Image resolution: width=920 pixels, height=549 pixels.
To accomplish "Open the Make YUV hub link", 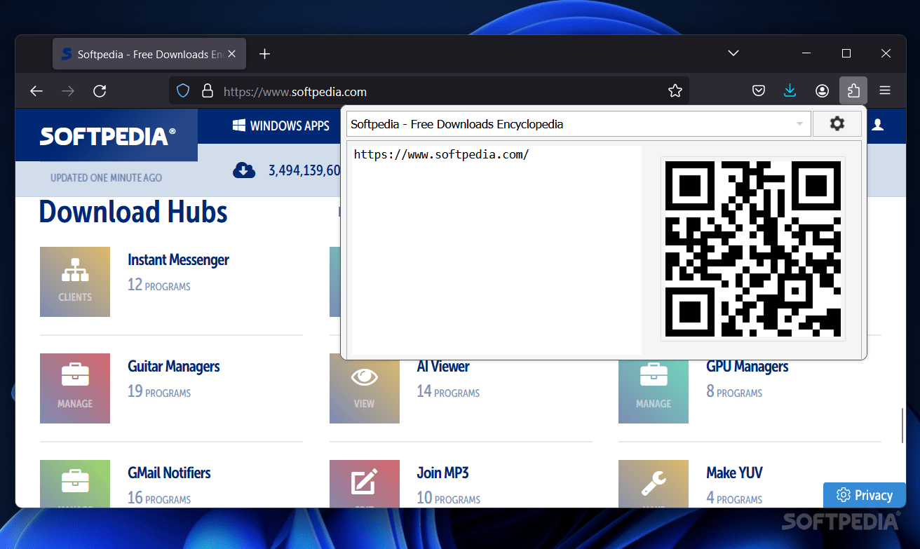I will [x=734, y=473].
